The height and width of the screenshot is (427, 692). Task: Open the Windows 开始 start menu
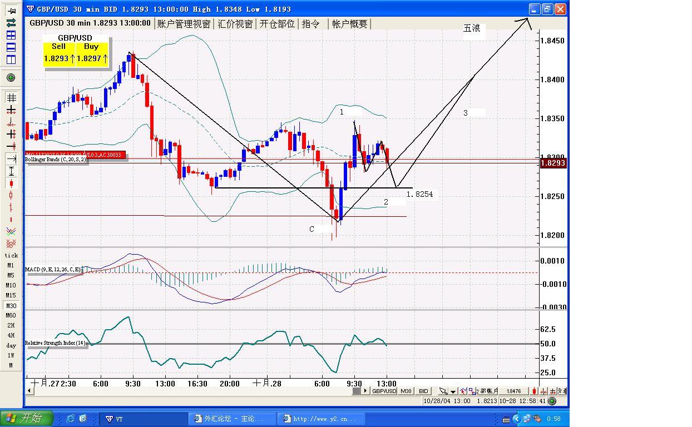pos(27,419)
